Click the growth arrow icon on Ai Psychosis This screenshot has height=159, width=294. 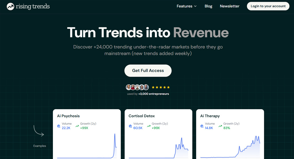point(77,126)
